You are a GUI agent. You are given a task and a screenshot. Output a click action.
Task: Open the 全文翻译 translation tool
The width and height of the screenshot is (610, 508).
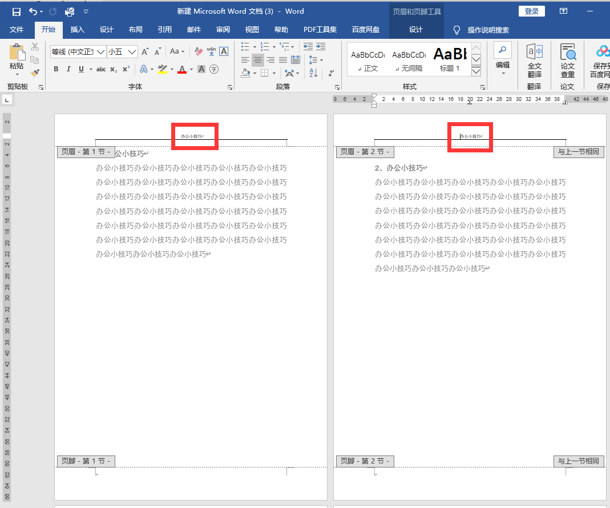(x=535, y=60)
